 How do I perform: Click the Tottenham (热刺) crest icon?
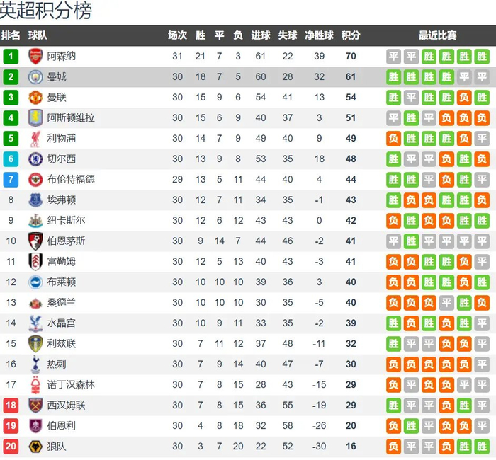(35, 364)
